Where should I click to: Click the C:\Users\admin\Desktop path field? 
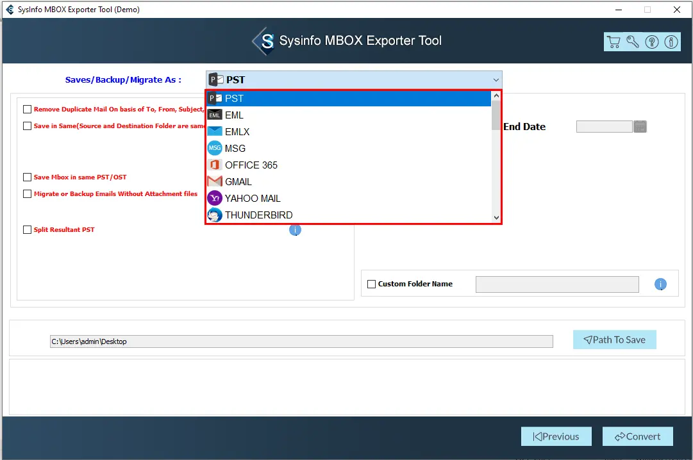301,341
